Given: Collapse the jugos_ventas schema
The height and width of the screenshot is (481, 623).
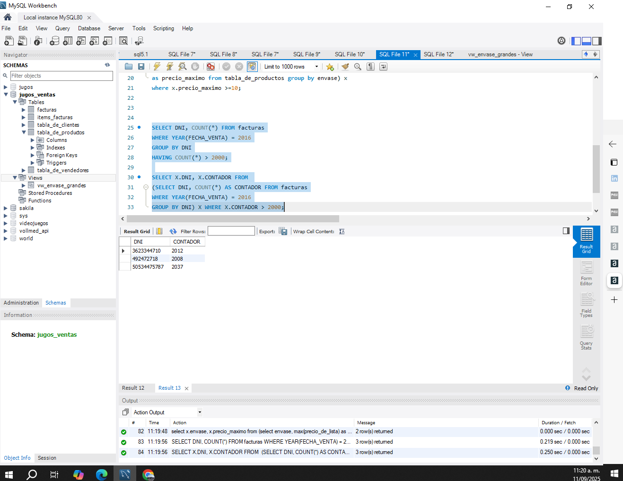Looking at the screenshot, I should point(6,95).
